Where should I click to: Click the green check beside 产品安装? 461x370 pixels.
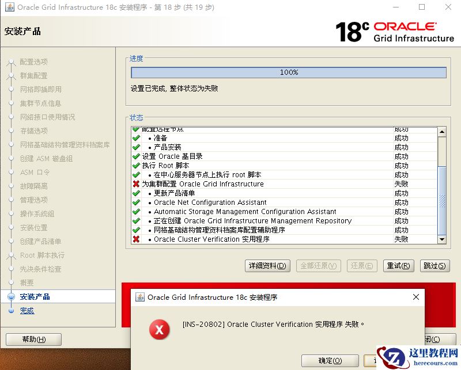pyautogui.click(x=136, y=147)
